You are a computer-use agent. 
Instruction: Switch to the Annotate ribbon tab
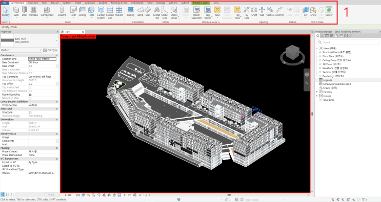(x=90, y=3)
